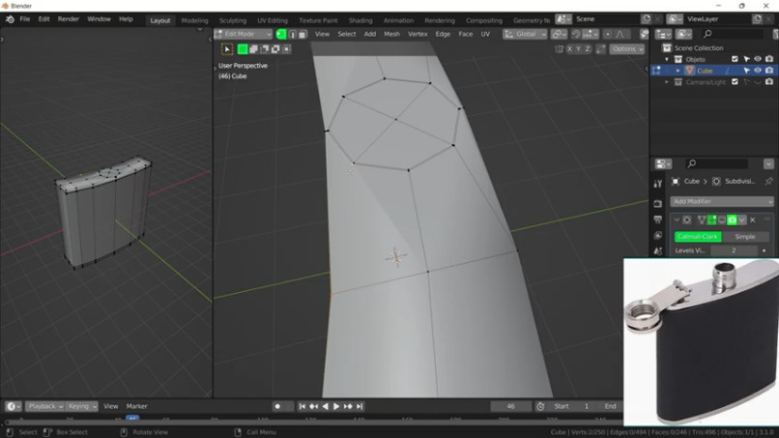Image resolution: width=779 pixels, height=438 pixels.
Task: Open the Output properties tab
Action: point(658,219)
